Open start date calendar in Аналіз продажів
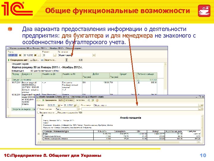 [59, 105]
